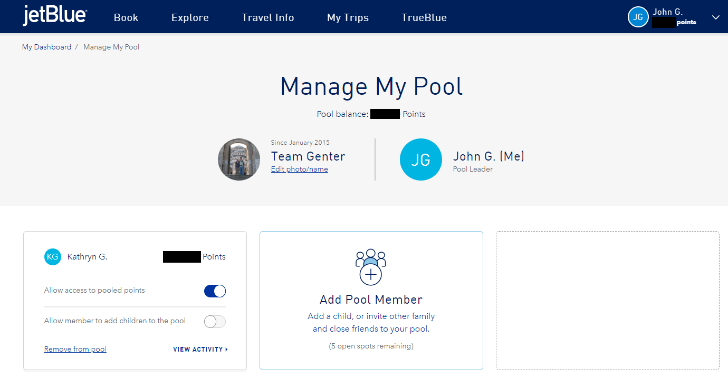Open the TrueBlue menu
The height and width of the screenshot is (379, 728).
424,17
